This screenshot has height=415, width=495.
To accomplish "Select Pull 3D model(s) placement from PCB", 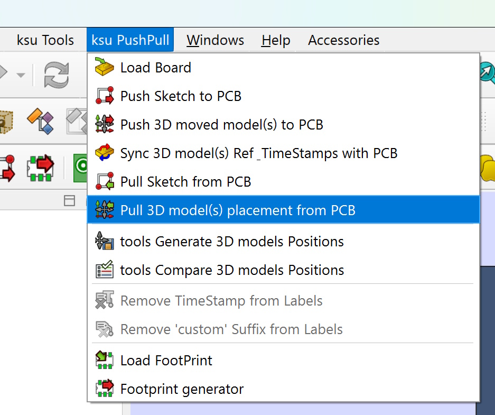I will 238,210.
